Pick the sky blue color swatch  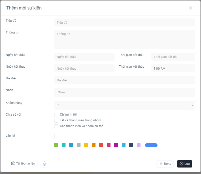click(123, 145)
